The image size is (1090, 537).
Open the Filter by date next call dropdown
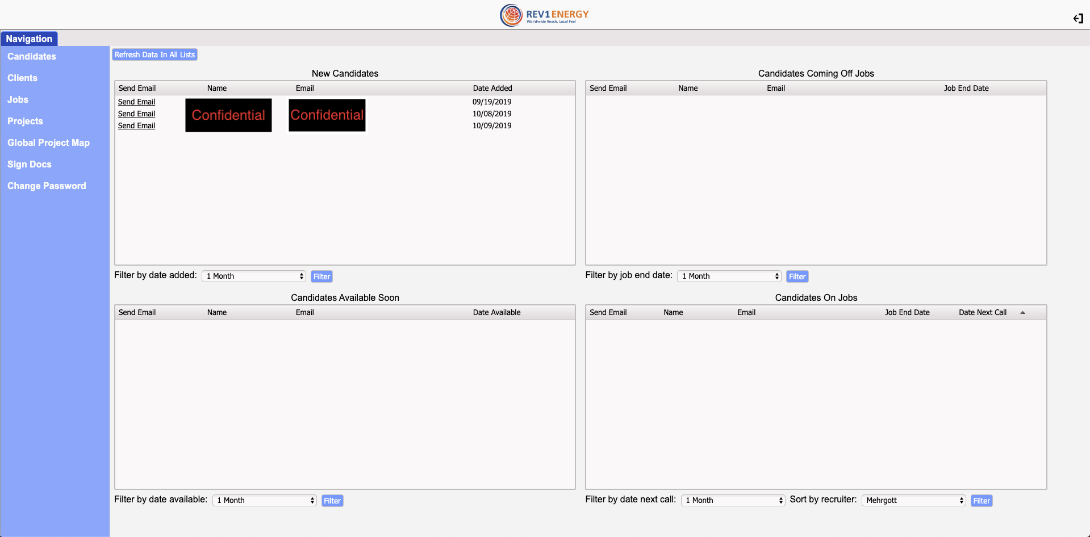click(733, 500)
